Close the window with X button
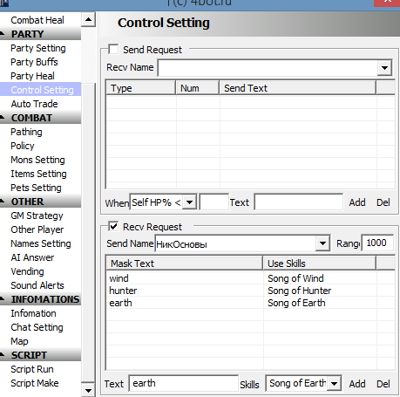400x397 pixels. point(387,3)
